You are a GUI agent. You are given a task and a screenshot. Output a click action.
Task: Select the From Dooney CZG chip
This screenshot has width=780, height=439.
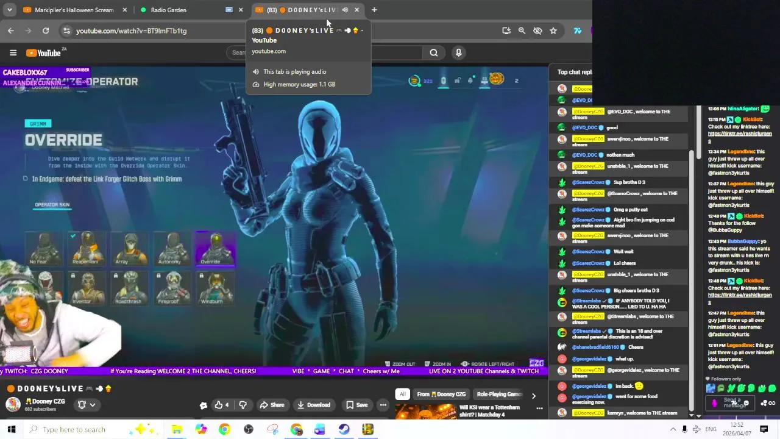[x=441, y=394]
